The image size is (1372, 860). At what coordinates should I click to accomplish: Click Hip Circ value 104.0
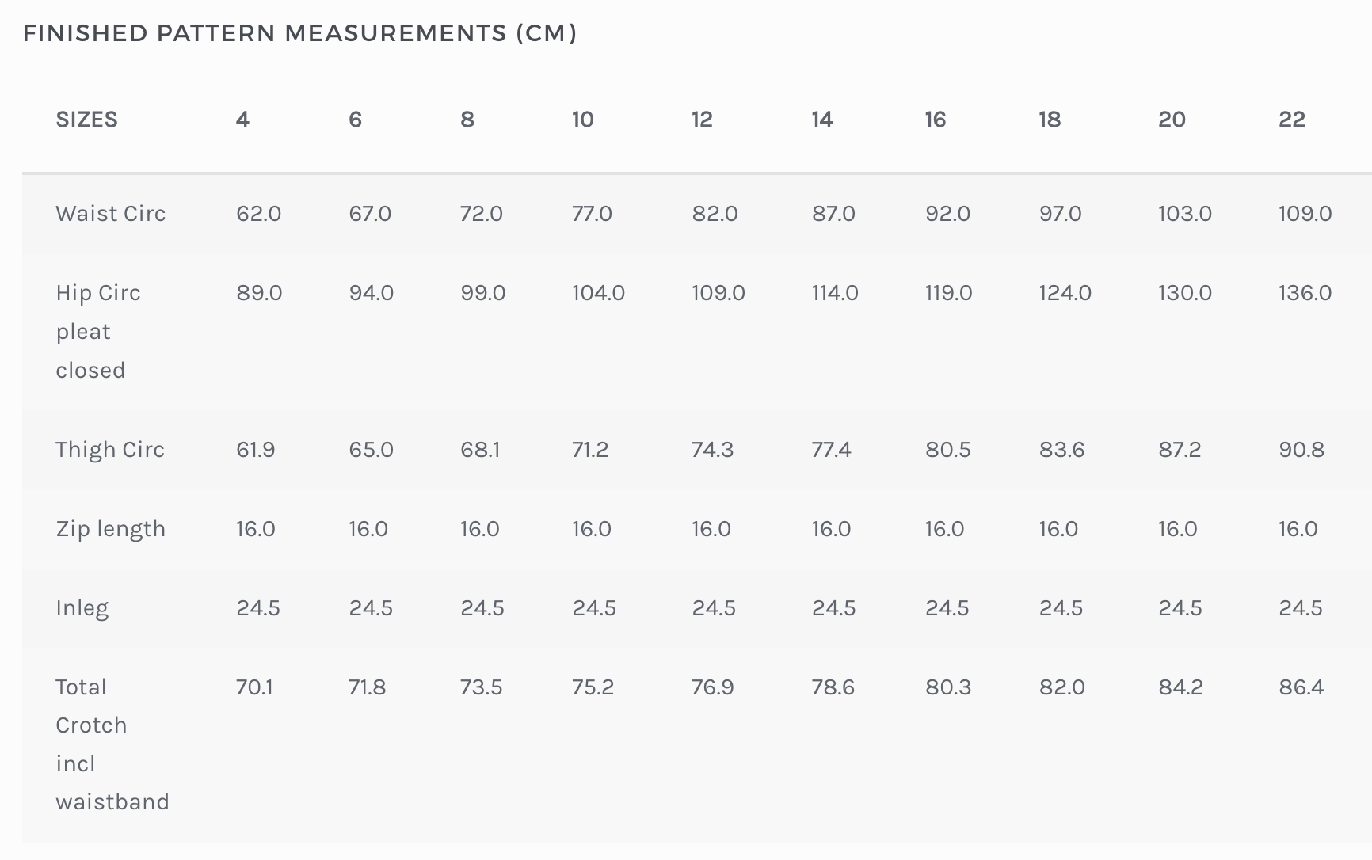coord(598,293)
